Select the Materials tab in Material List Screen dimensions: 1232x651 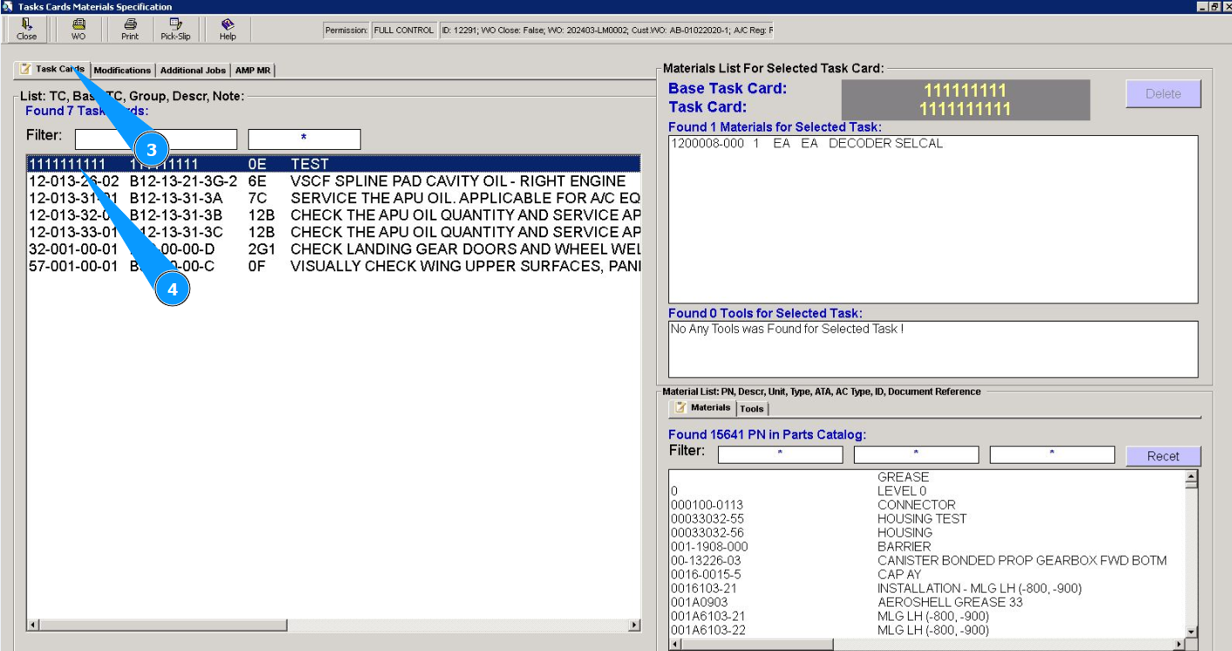(702, 408)
